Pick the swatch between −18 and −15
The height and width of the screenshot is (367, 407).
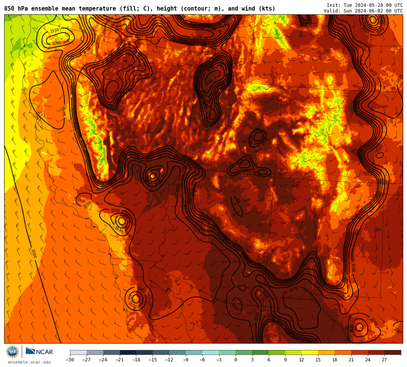click(x=145, y=352)
